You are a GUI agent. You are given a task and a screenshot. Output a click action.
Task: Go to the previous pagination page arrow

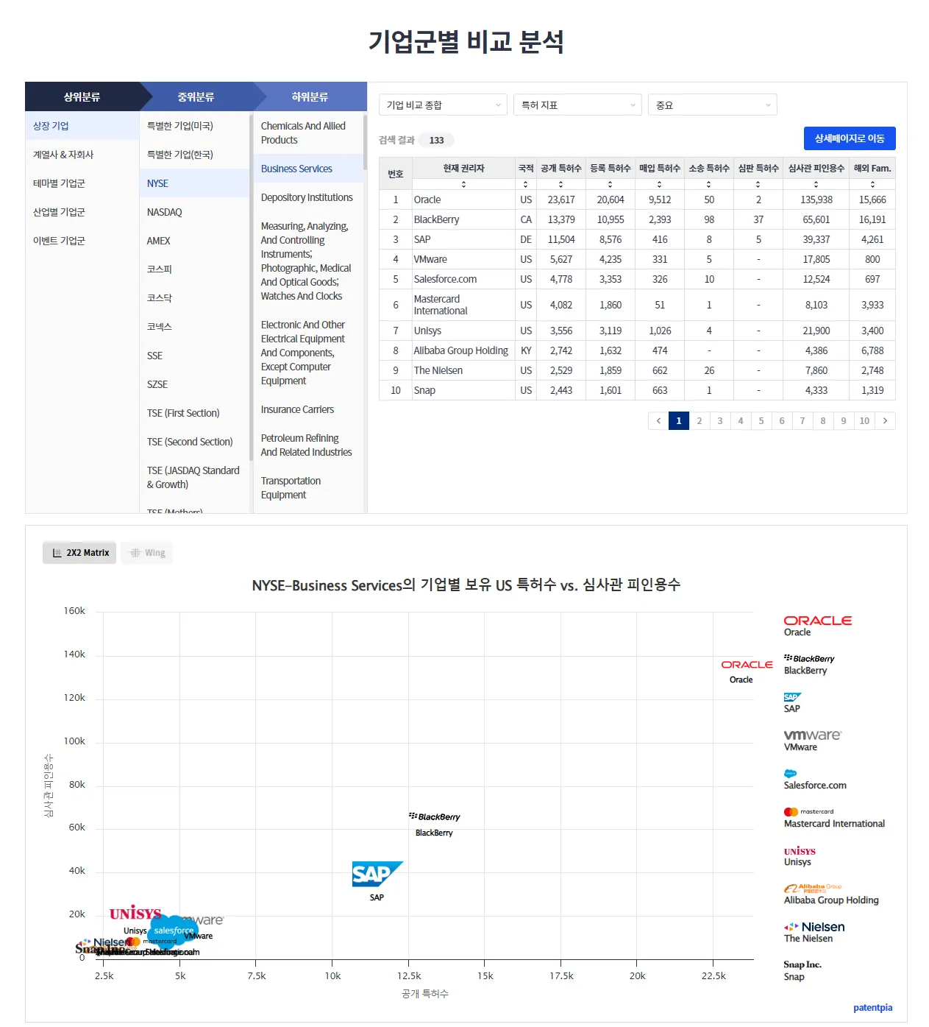[x=658, y=421]
